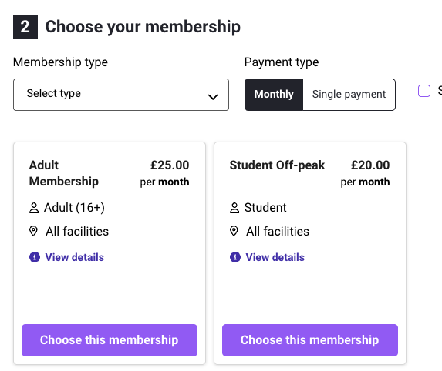The image size is (442, 371).
Task: Click the £20.00 per month price
Action: tap(366, 173)
